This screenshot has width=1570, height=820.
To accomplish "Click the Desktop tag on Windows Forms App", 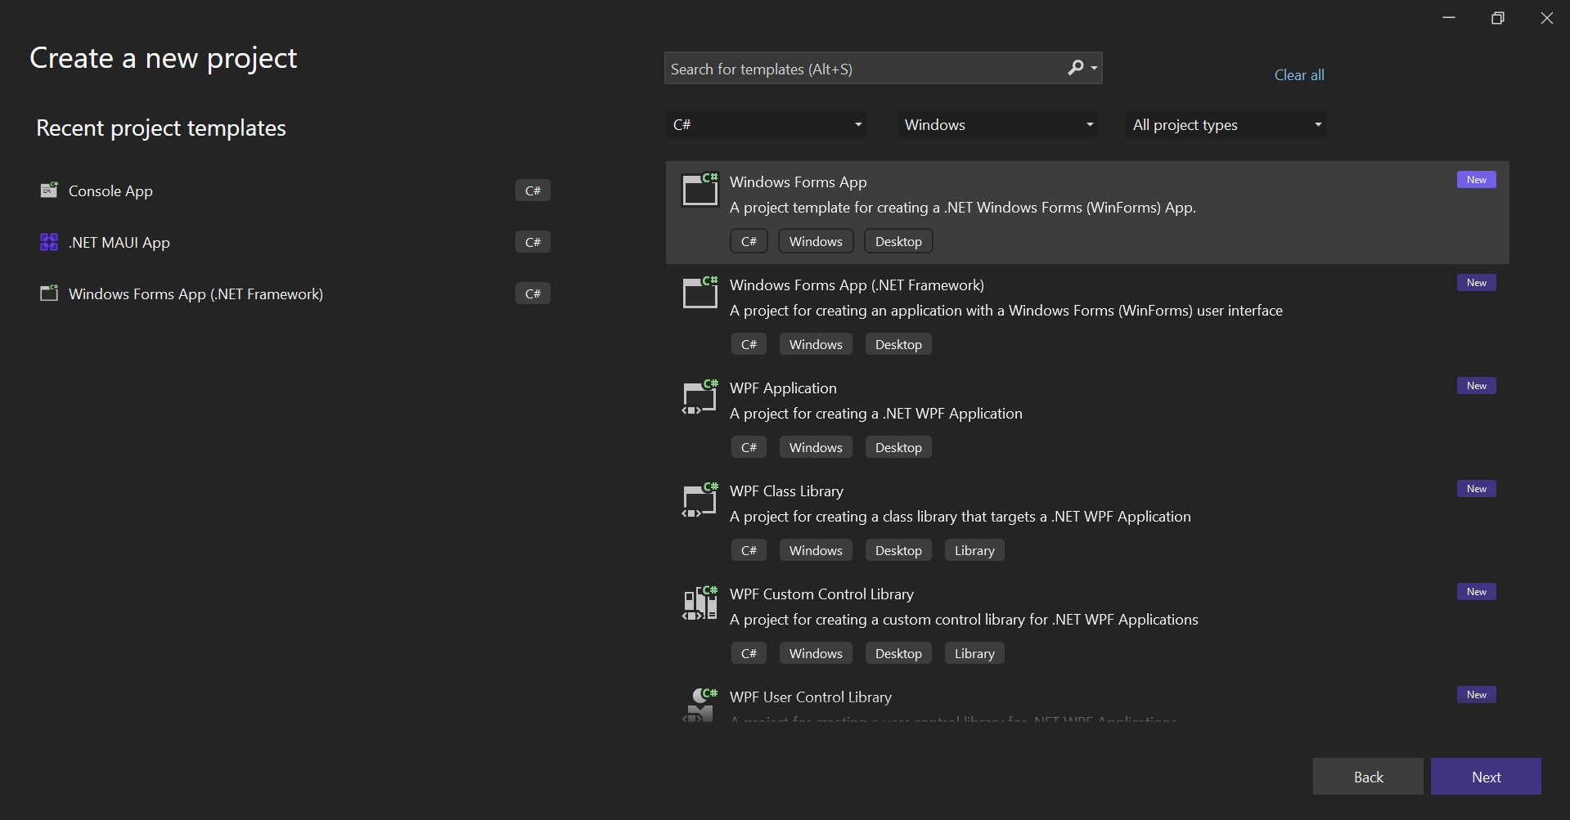I will 898,241.
